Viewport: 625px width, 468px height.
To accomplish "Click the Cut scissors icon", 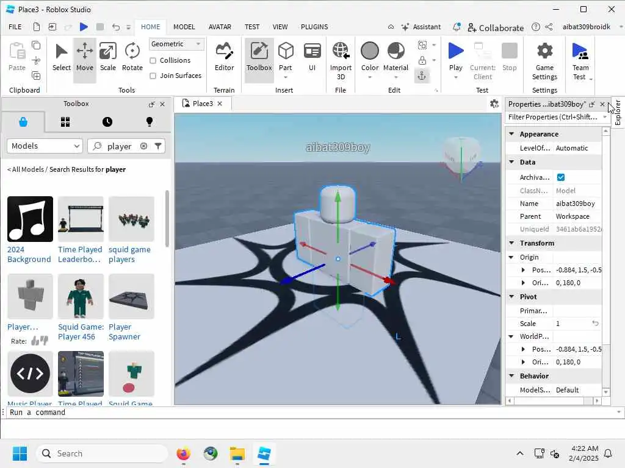I will point(36,60).
